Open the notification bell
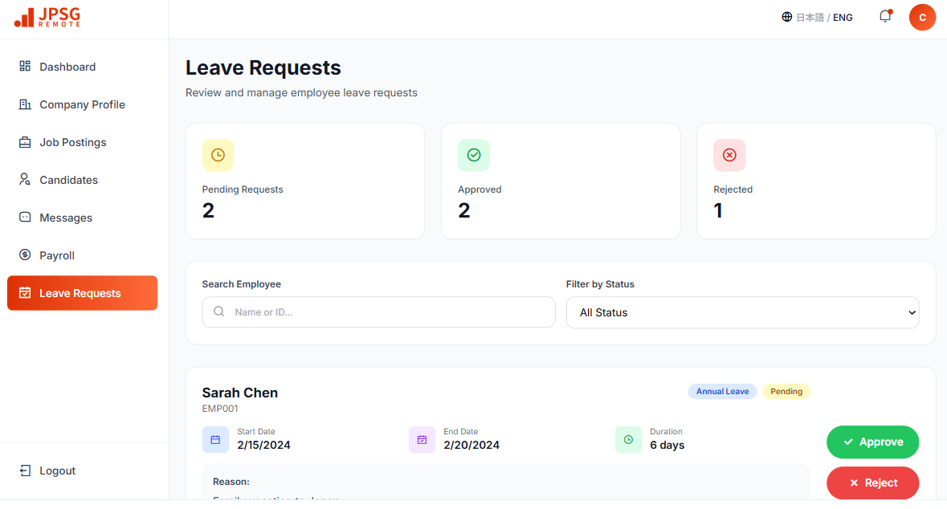The height and width of the screenshot is (509, 947). point(884,17)
